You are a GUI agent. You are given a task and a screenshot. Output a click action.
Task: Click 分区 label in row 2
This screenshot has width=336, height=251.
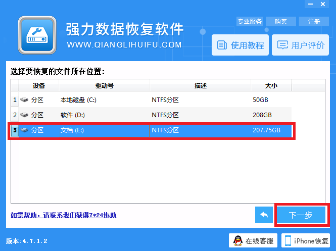click(x=37, y=115)
